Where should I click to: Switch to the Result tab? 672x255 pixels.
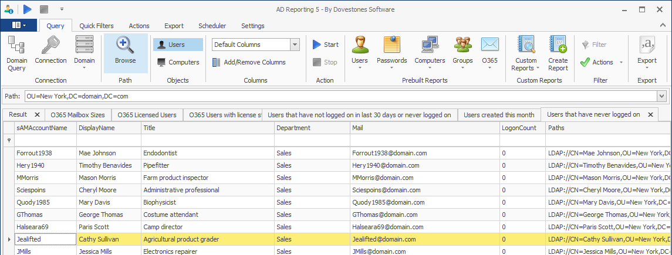[18, 114]
